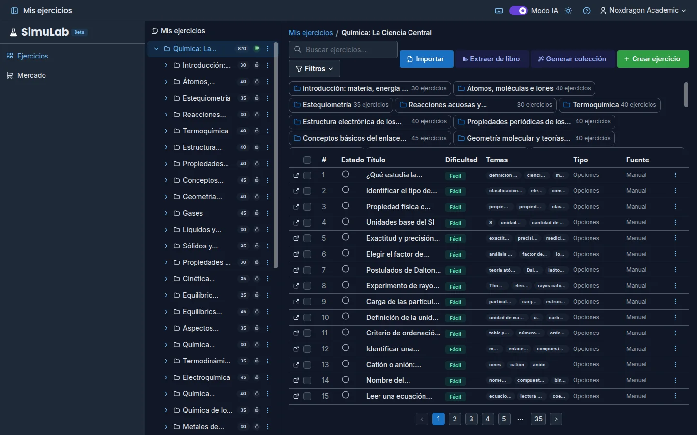Viewport: 697px width, 435px height.
Task: Open external link icon for row 7
Action: click(x=296, y=270)
